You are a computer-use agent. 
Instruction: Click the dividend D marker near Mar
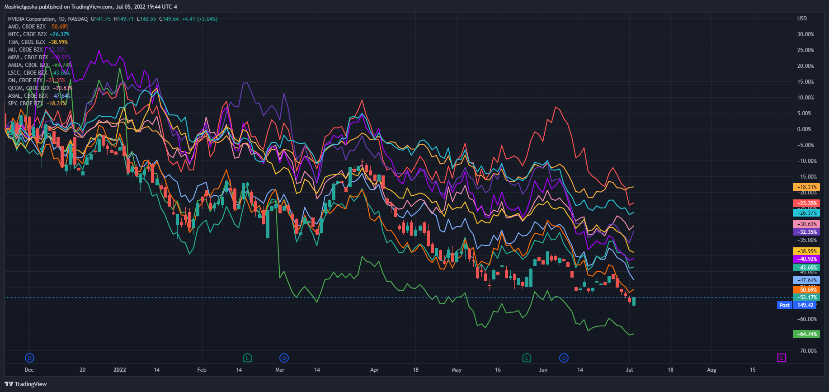click(x=284, y=358)
